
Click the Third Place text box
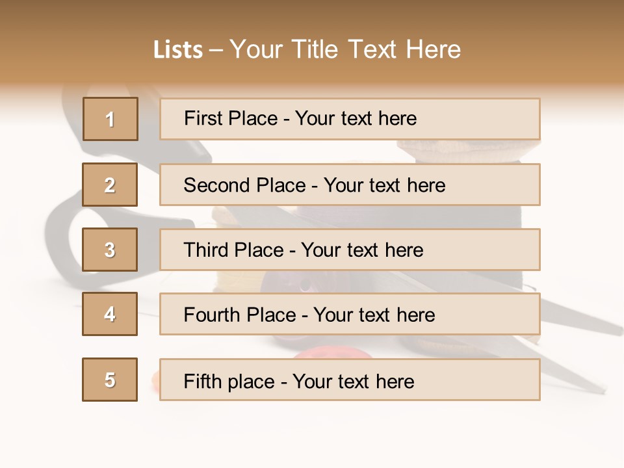click(350, 250)
